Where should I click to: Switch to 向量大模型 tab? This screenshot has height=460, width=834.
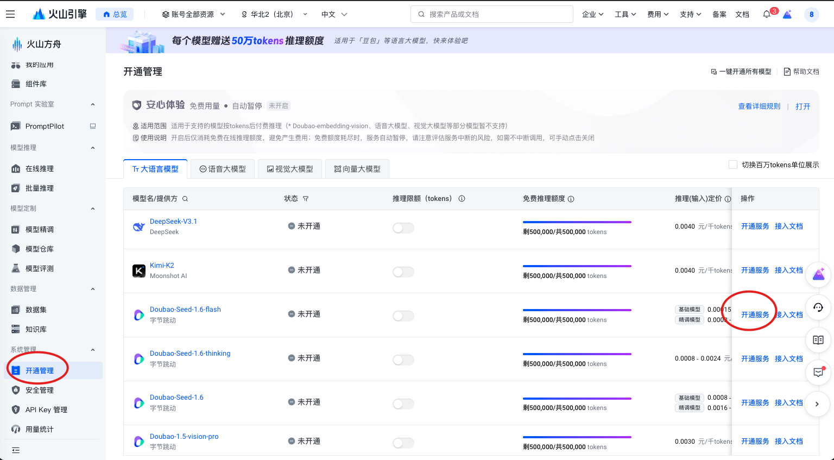[357, 169]
